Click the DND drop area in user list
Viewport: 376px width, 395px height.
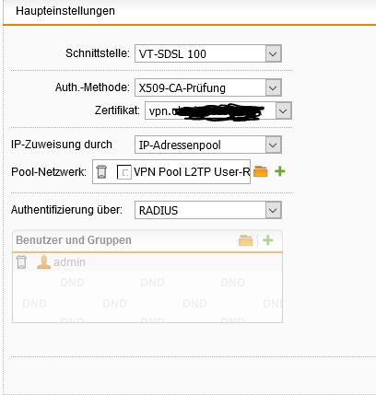(147, 296)
